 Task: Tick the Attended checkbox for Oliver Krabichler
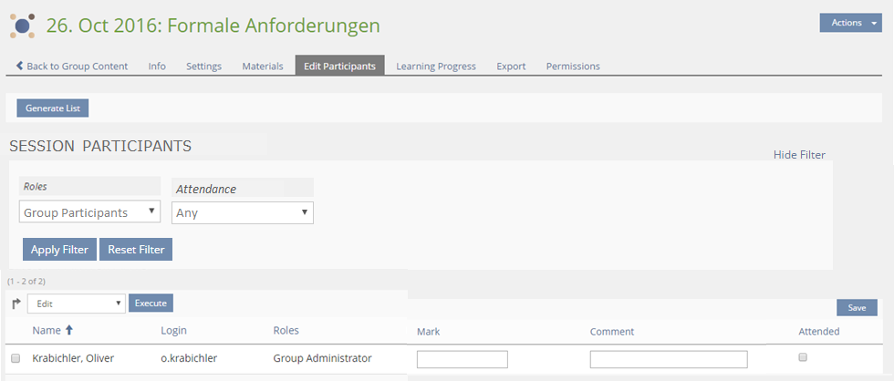click(803, 357)
